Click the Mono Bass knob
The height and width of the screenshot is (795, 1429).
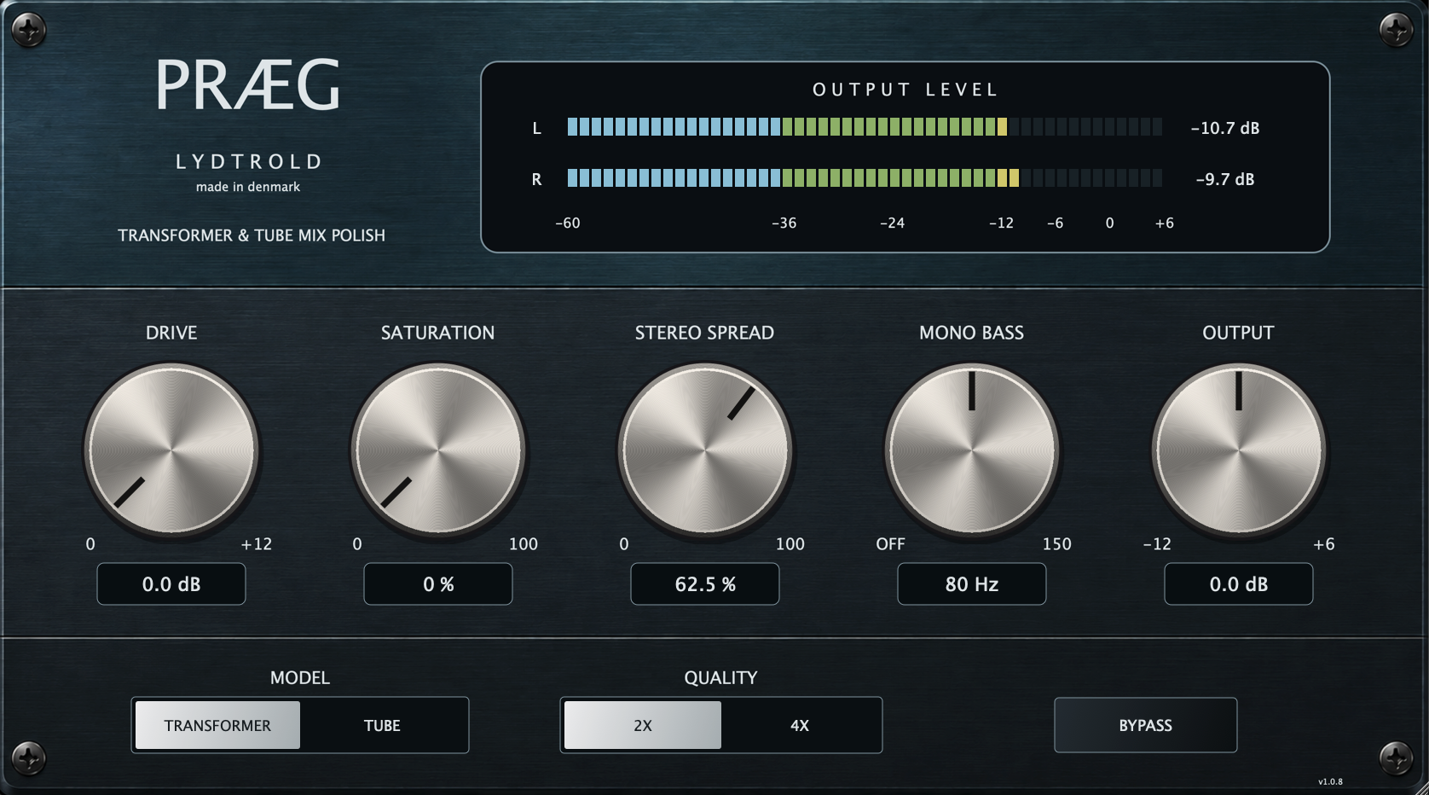[x=972, y=450]
